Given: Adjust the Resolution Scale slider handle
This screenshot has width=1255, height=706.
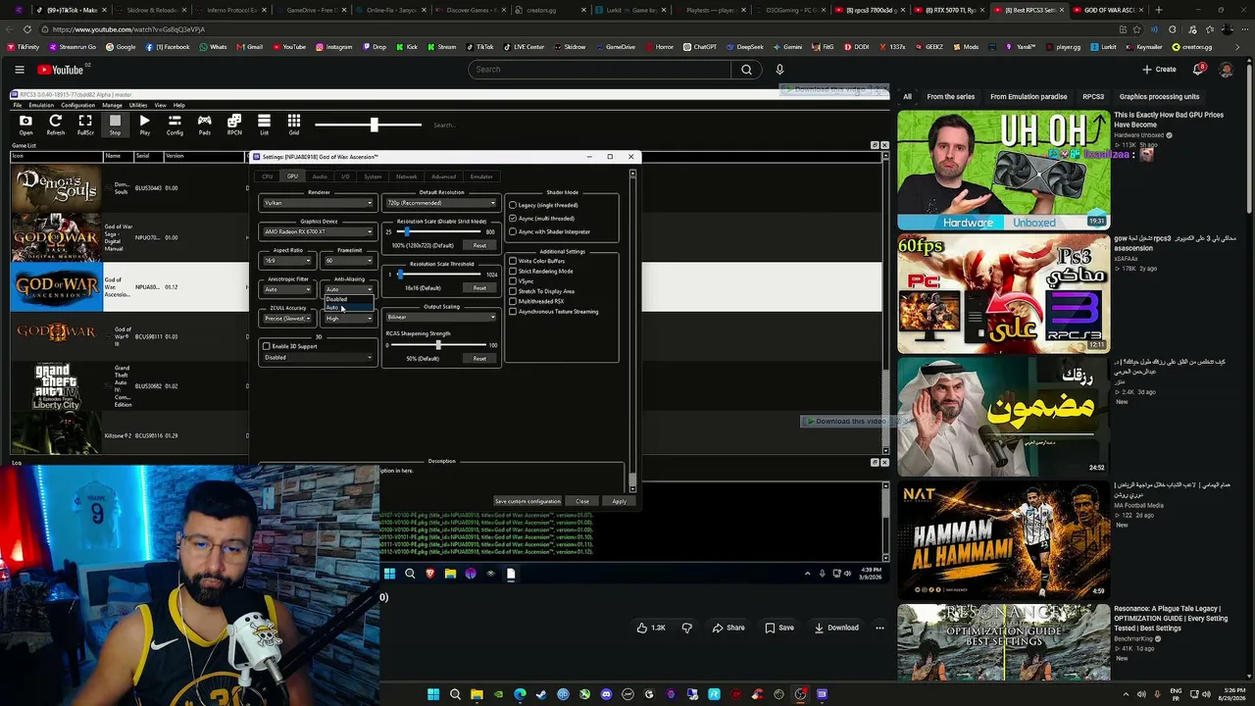Looking at the screenshot, I should [408, 232].
